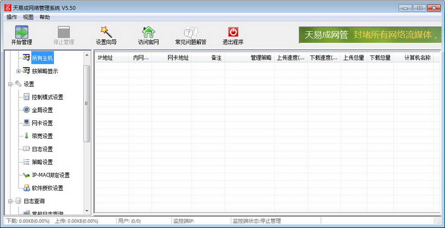Minimize the 天易成网络管理系统 window
This screenshot has height=228, width=445.
pyautogui.click(x=405, y=8)
